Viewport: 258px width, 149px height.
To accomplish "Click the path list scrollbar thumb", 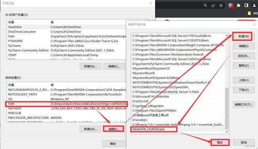I will pyautogui.click(x=227, y=109).
